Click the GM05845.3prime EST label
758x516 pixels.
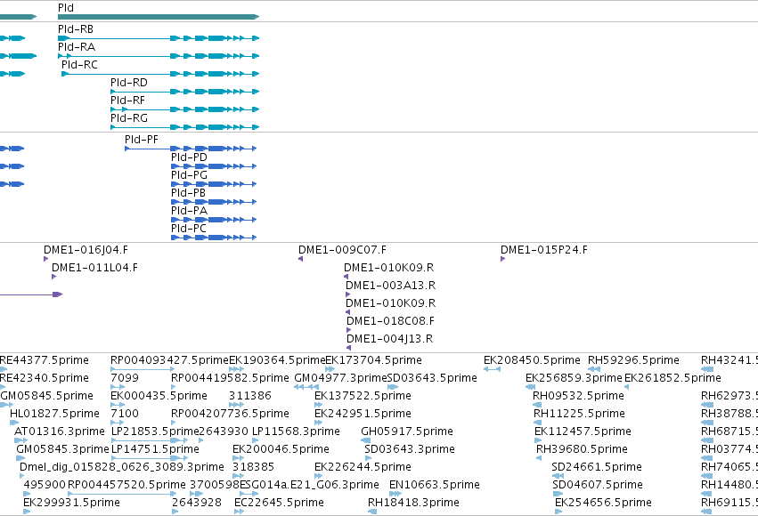coord(63,450)
